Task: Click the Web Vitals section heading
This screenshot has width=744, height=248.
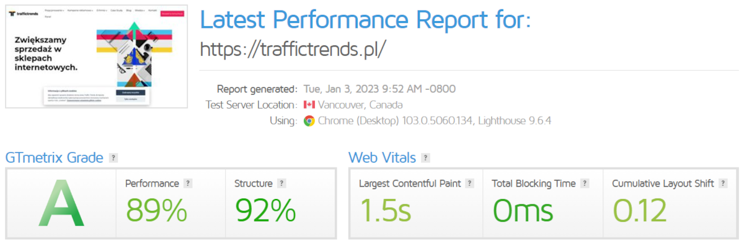Action: click(x=382, y=158)
